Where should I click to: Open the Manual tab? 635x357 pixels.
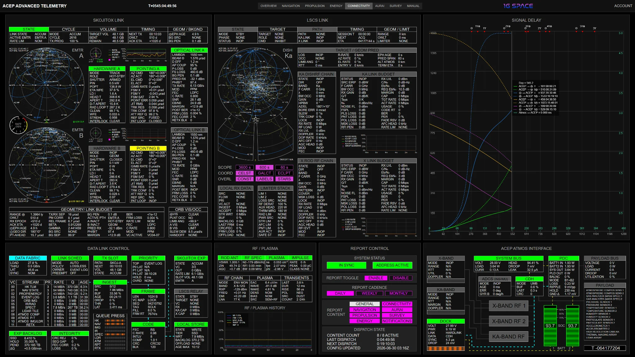[x=413, y=6]
